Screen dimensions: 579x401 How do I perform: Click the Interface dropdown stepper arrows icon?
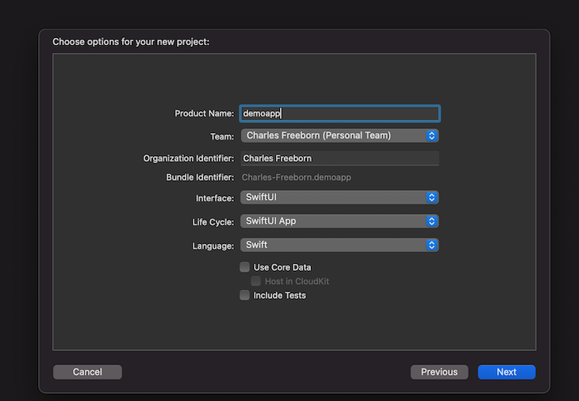(431, 197)
